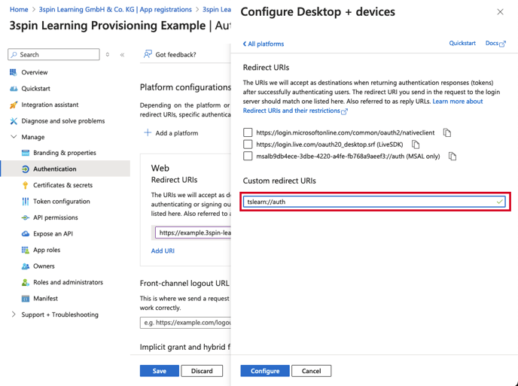Go to Home breadcrumb
Viewport: 518px width, 386px height.
(x=19, y=10)
